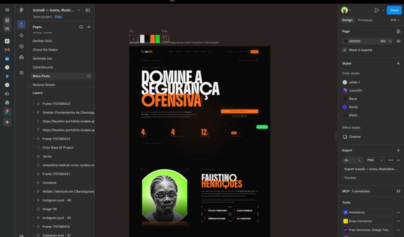This screenshot has width=404, height=237.
Task: Open Google Cloud icon in browser sidebar
Action: coord(7,94)
